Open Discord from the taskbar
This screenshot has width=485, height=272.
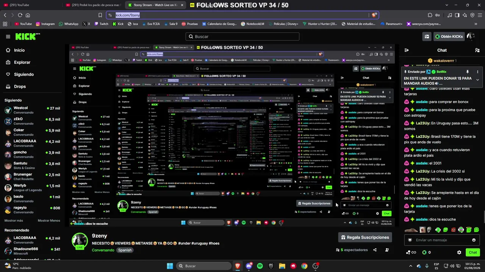point(249,266)
